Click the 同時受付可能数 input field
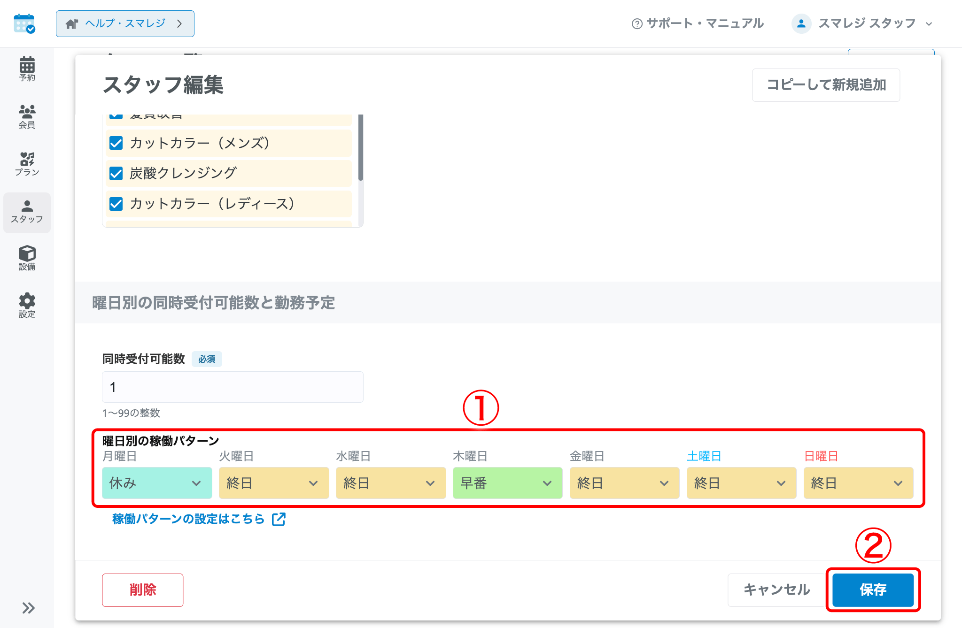Screen dimensions: 962x628 pos(233,387)
